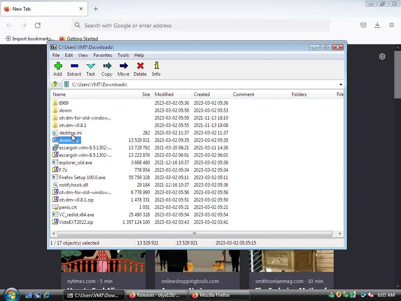Image resolution: width=401 pixels, height=301 pixels.
Task: Open the Favorites menu
Action: coord(103,55)
